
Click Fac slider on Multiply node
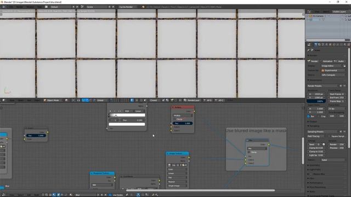coord(183,123)
